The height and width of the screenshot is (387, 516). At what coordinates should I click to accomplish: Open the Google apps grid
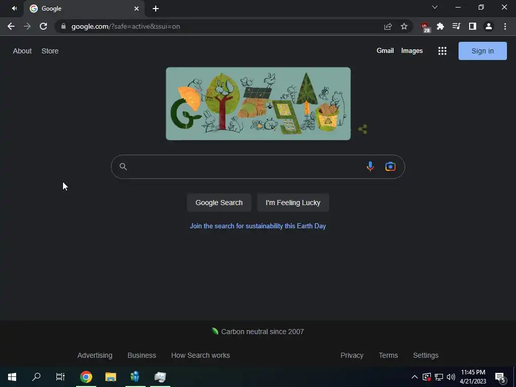(x=442, y=51)
